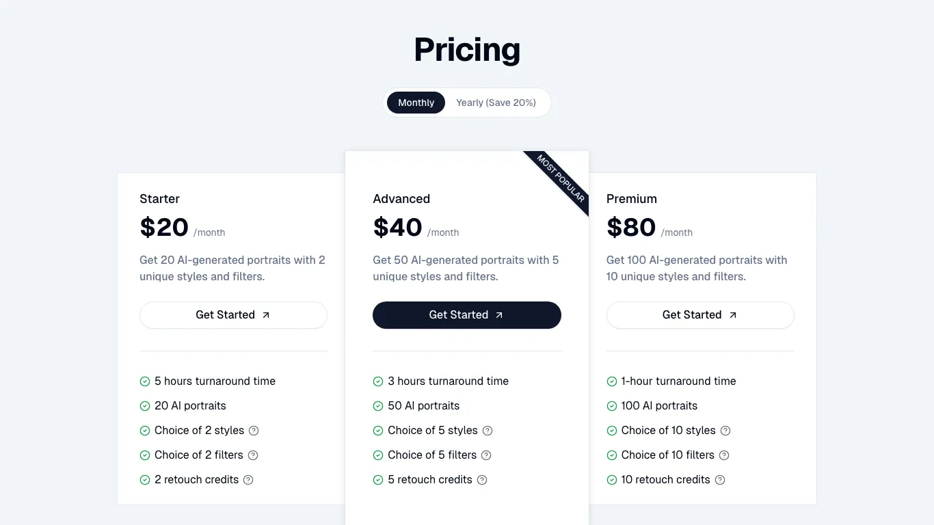The width and height of the screenshot is (934, 525).
Task: Click the green checkmark beside 5 hours turnaround time
Action: [x=144, y=381]
